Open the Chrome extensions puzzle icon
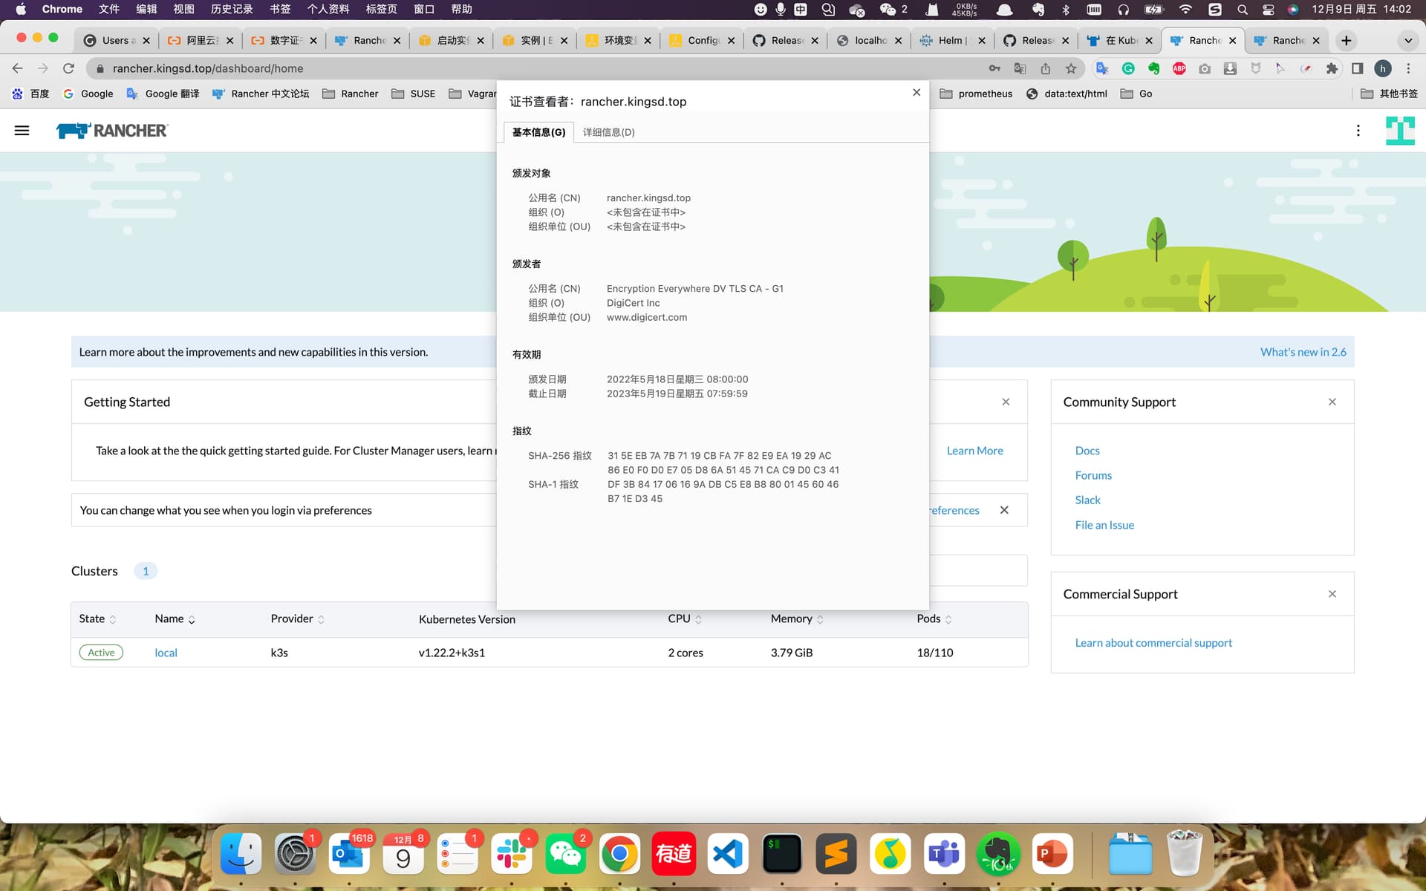This screenshot has height=891, width=1426. tap(1332, 68)
